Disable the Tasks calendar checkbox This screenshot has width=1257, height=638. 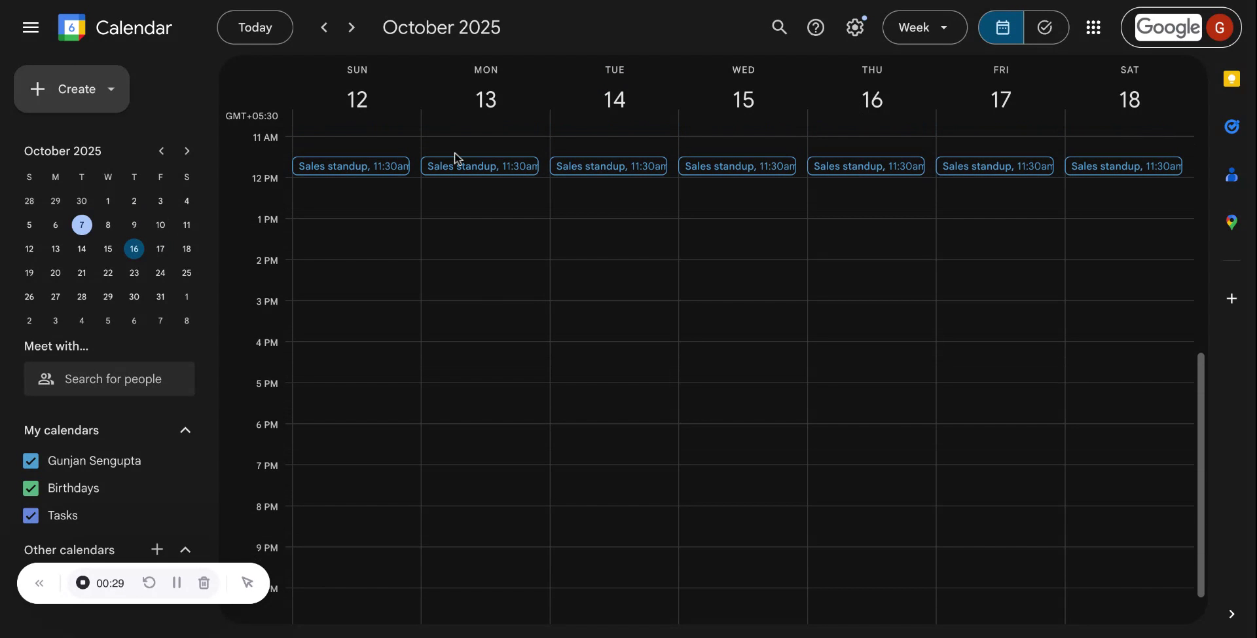point(30,516)
